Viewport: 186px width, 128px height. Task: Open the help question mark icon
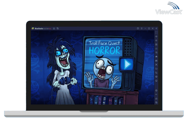coord(138,28)
